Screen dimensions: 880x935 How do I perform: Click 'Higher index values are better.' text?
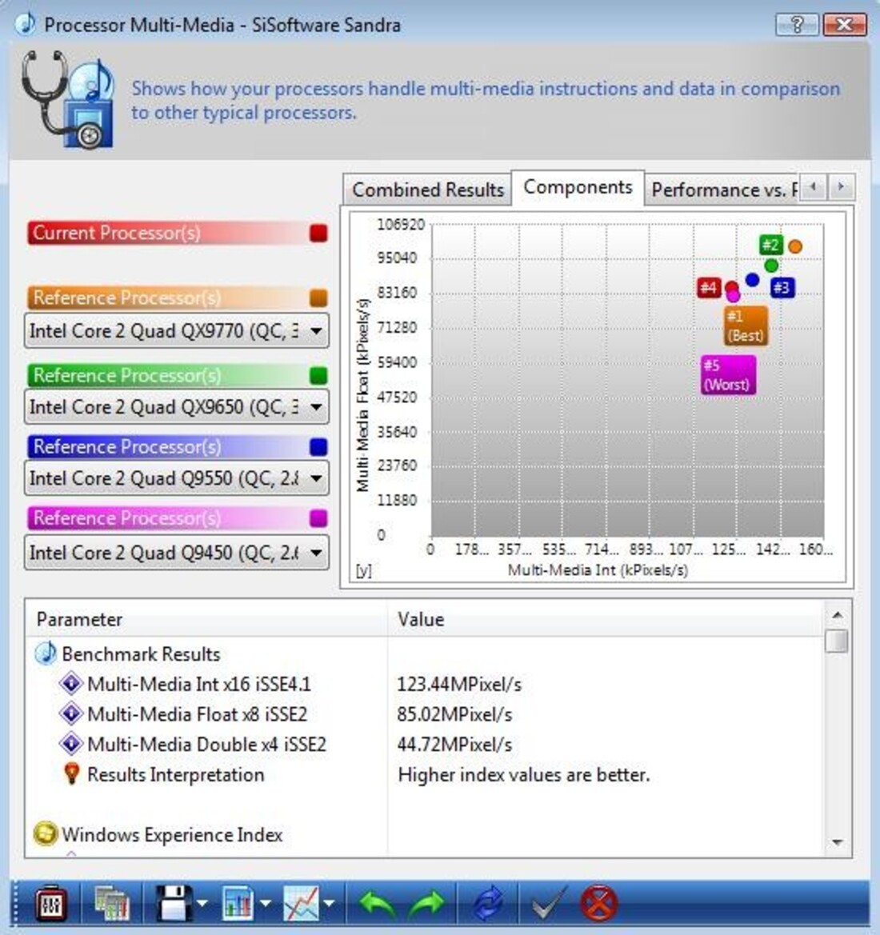click(x=524, y=775)
